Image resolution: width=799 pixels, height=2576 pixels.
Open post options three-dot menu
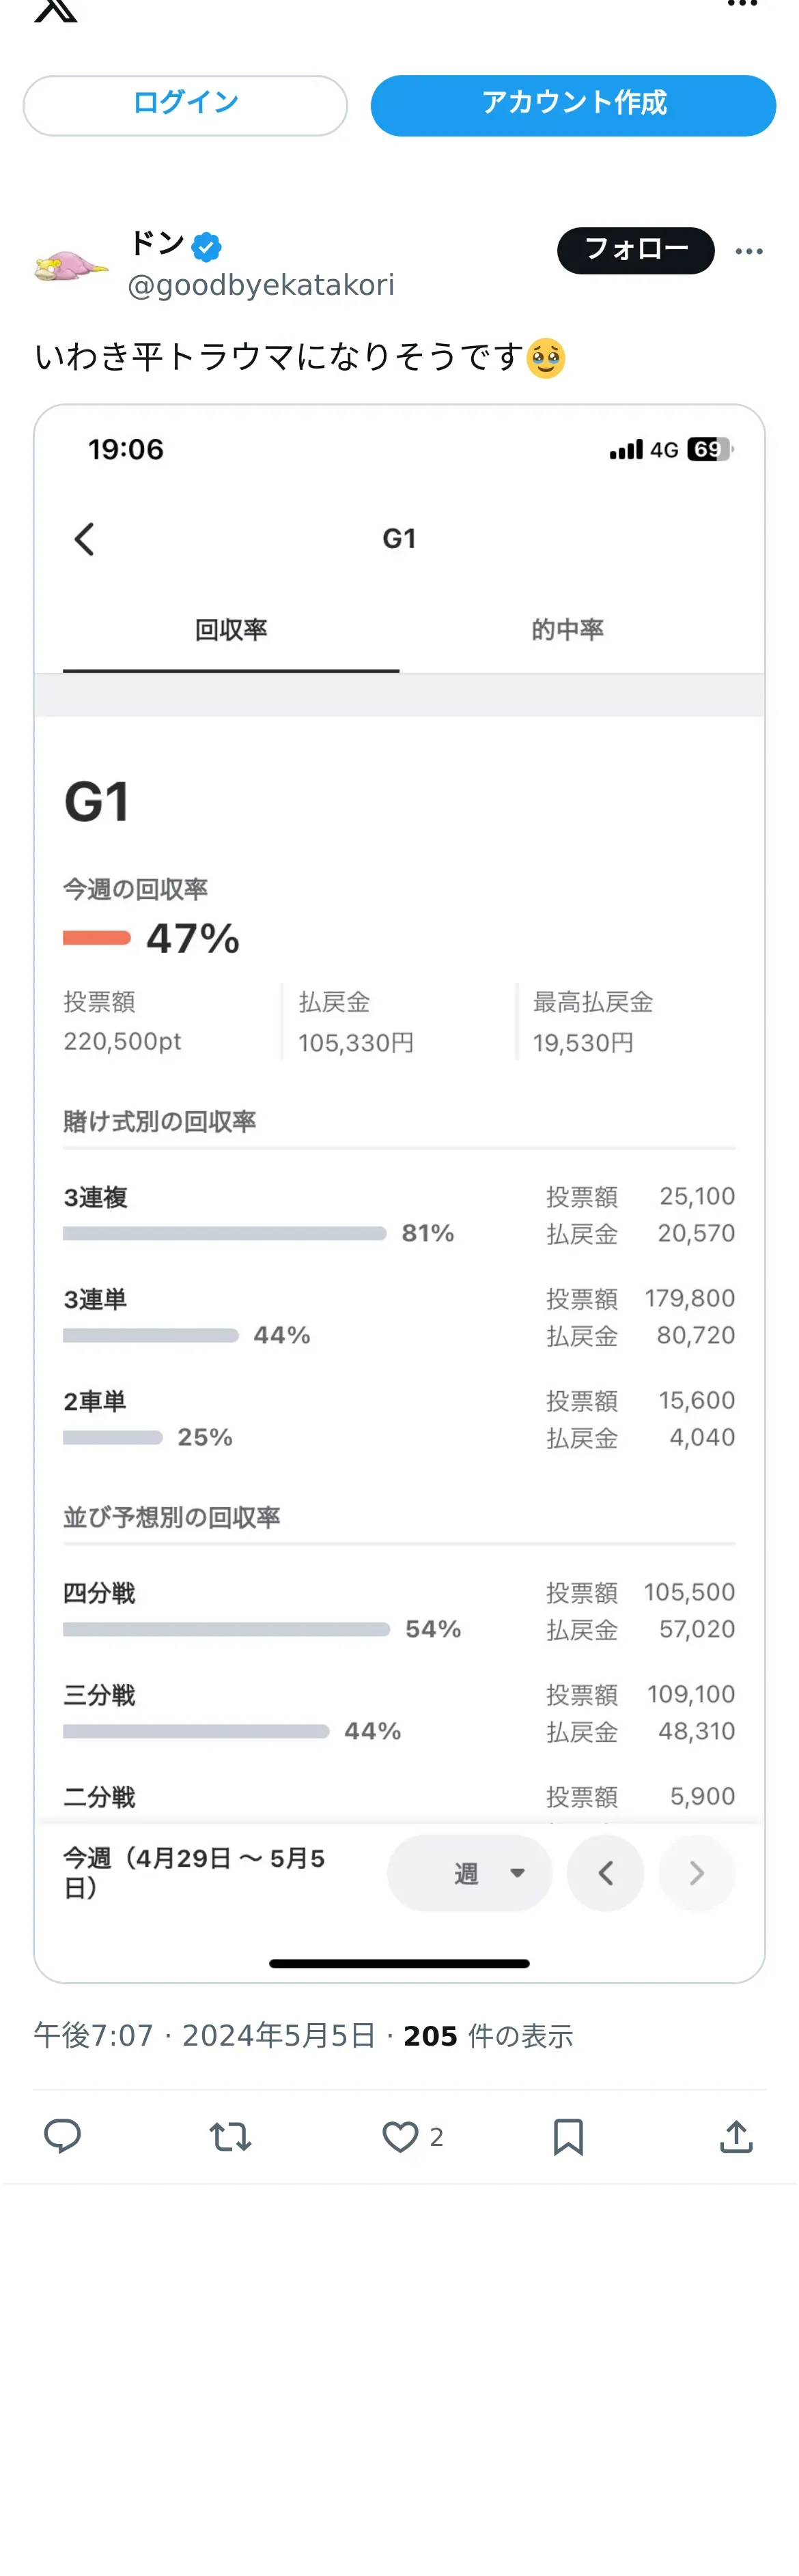749,251
